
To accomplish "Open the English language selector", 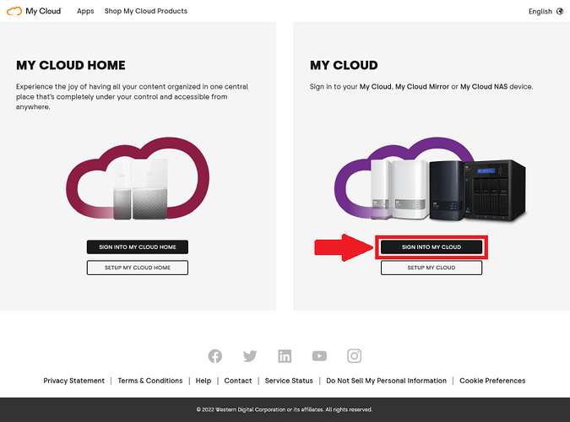I will 540,11.
